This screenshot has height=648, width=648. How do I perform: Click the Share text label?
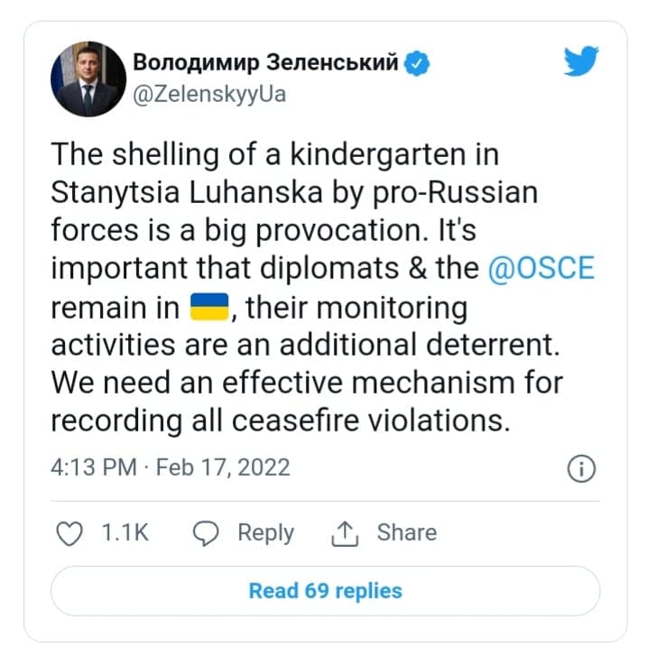407,532
